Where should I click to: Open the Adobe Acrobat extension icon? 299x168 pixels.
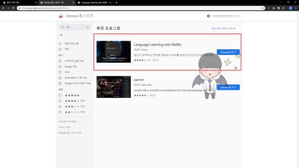coord(269,8)
